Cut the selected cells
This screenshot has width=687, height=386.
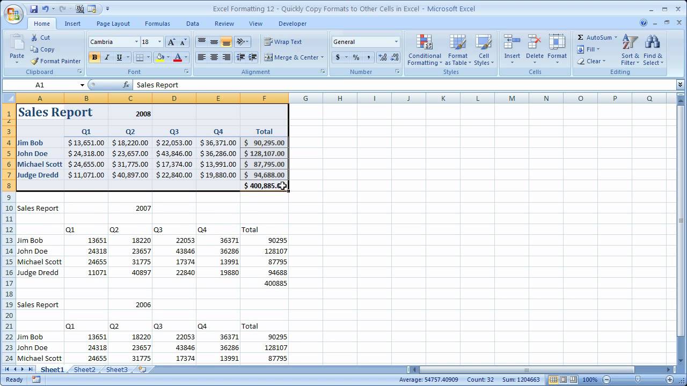tap(40, 38)
